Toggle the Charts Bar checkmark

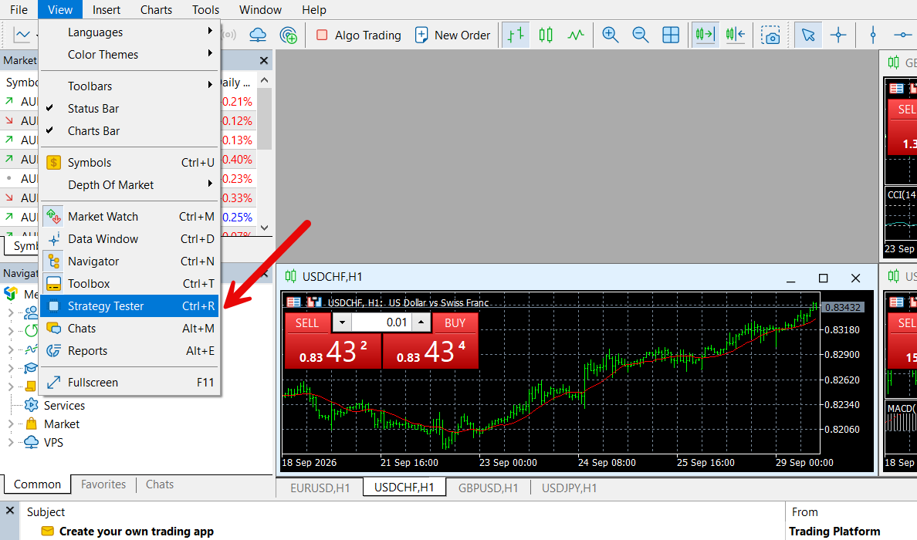[x=49, y=130]
